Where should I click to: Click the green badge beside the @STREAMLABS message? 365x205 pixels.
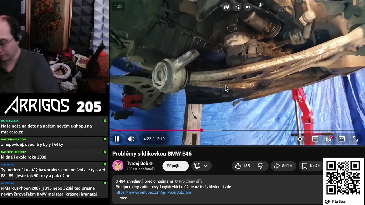click(x=105, y=121)
